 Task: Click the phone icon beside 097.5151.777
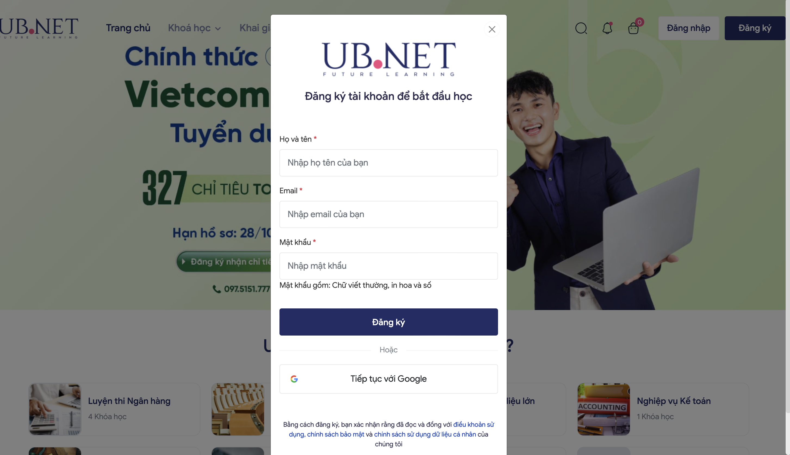[x=216, y=289]
